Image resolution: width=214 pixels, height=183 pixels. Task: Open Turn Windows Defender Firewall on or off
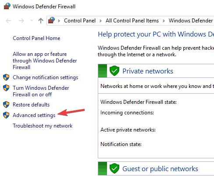[41, 91]
